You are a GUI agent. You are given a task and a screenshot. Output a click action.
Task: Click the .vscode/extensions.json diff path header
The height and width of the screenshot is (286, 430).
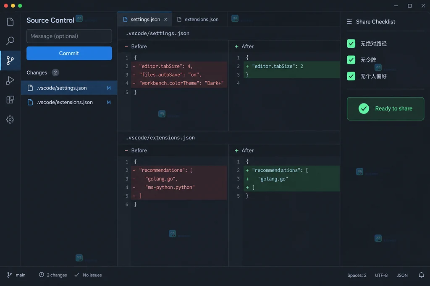160,137
